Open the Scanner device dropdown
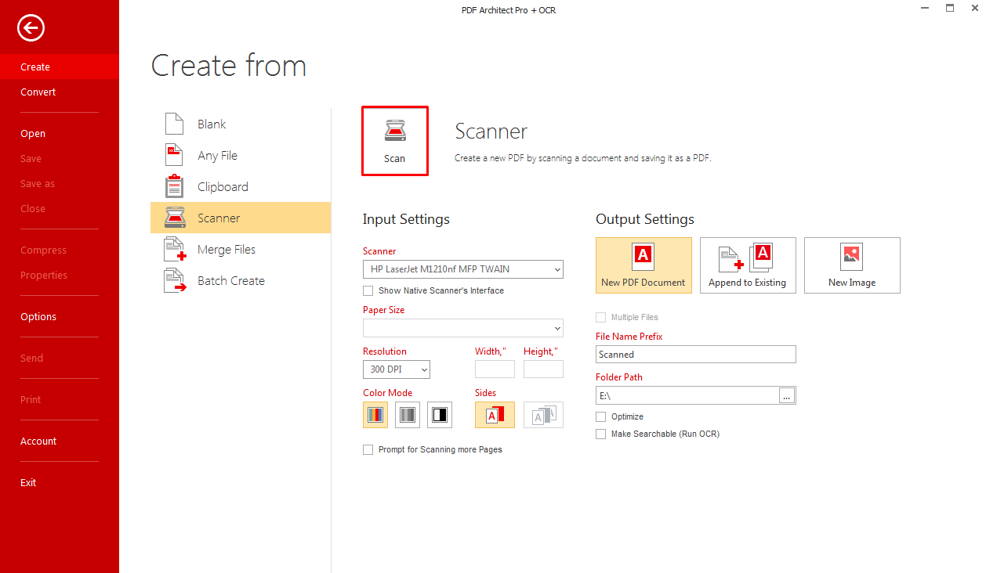Screen dimensions: 986x573 [463, 269]
